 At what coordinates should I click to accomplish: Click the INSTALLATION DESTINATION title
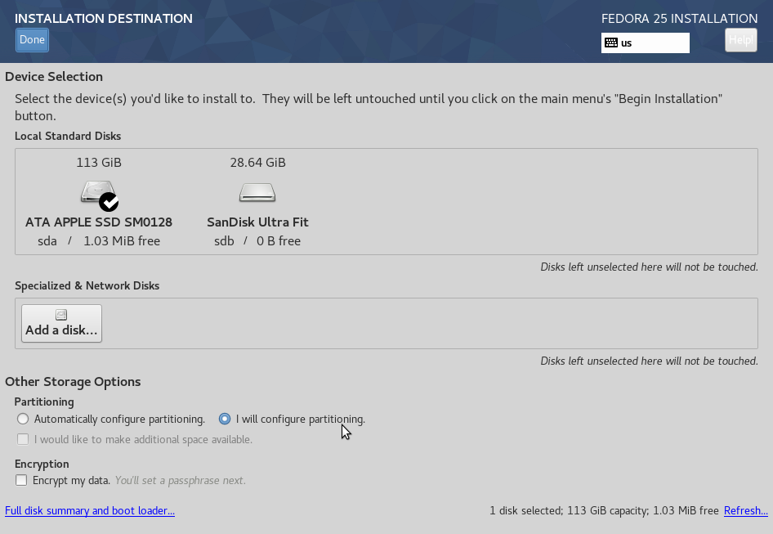[x=104, y=19]
